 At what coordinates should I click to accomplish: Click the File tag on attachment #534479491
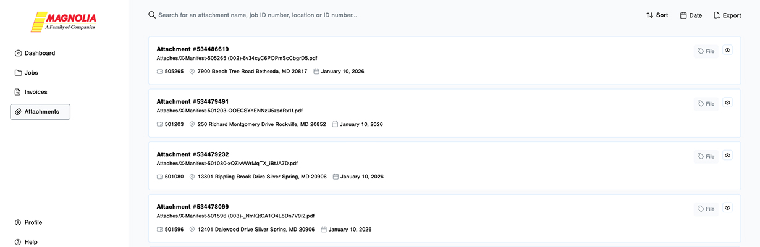pos(706,104)
